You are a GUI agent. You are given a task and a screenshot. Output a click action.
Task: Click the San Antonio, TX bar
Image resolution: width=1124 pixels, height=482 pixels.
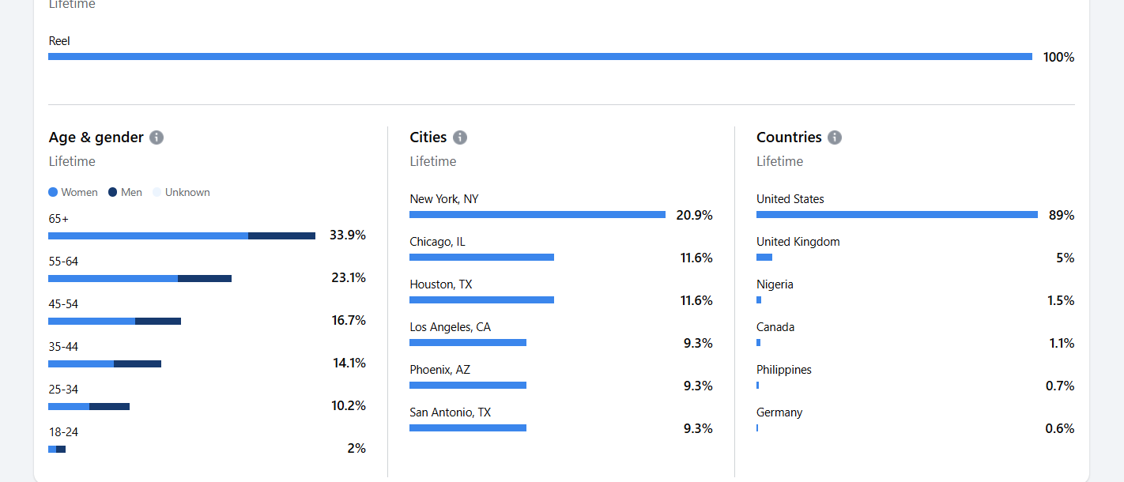click(468, 428)
